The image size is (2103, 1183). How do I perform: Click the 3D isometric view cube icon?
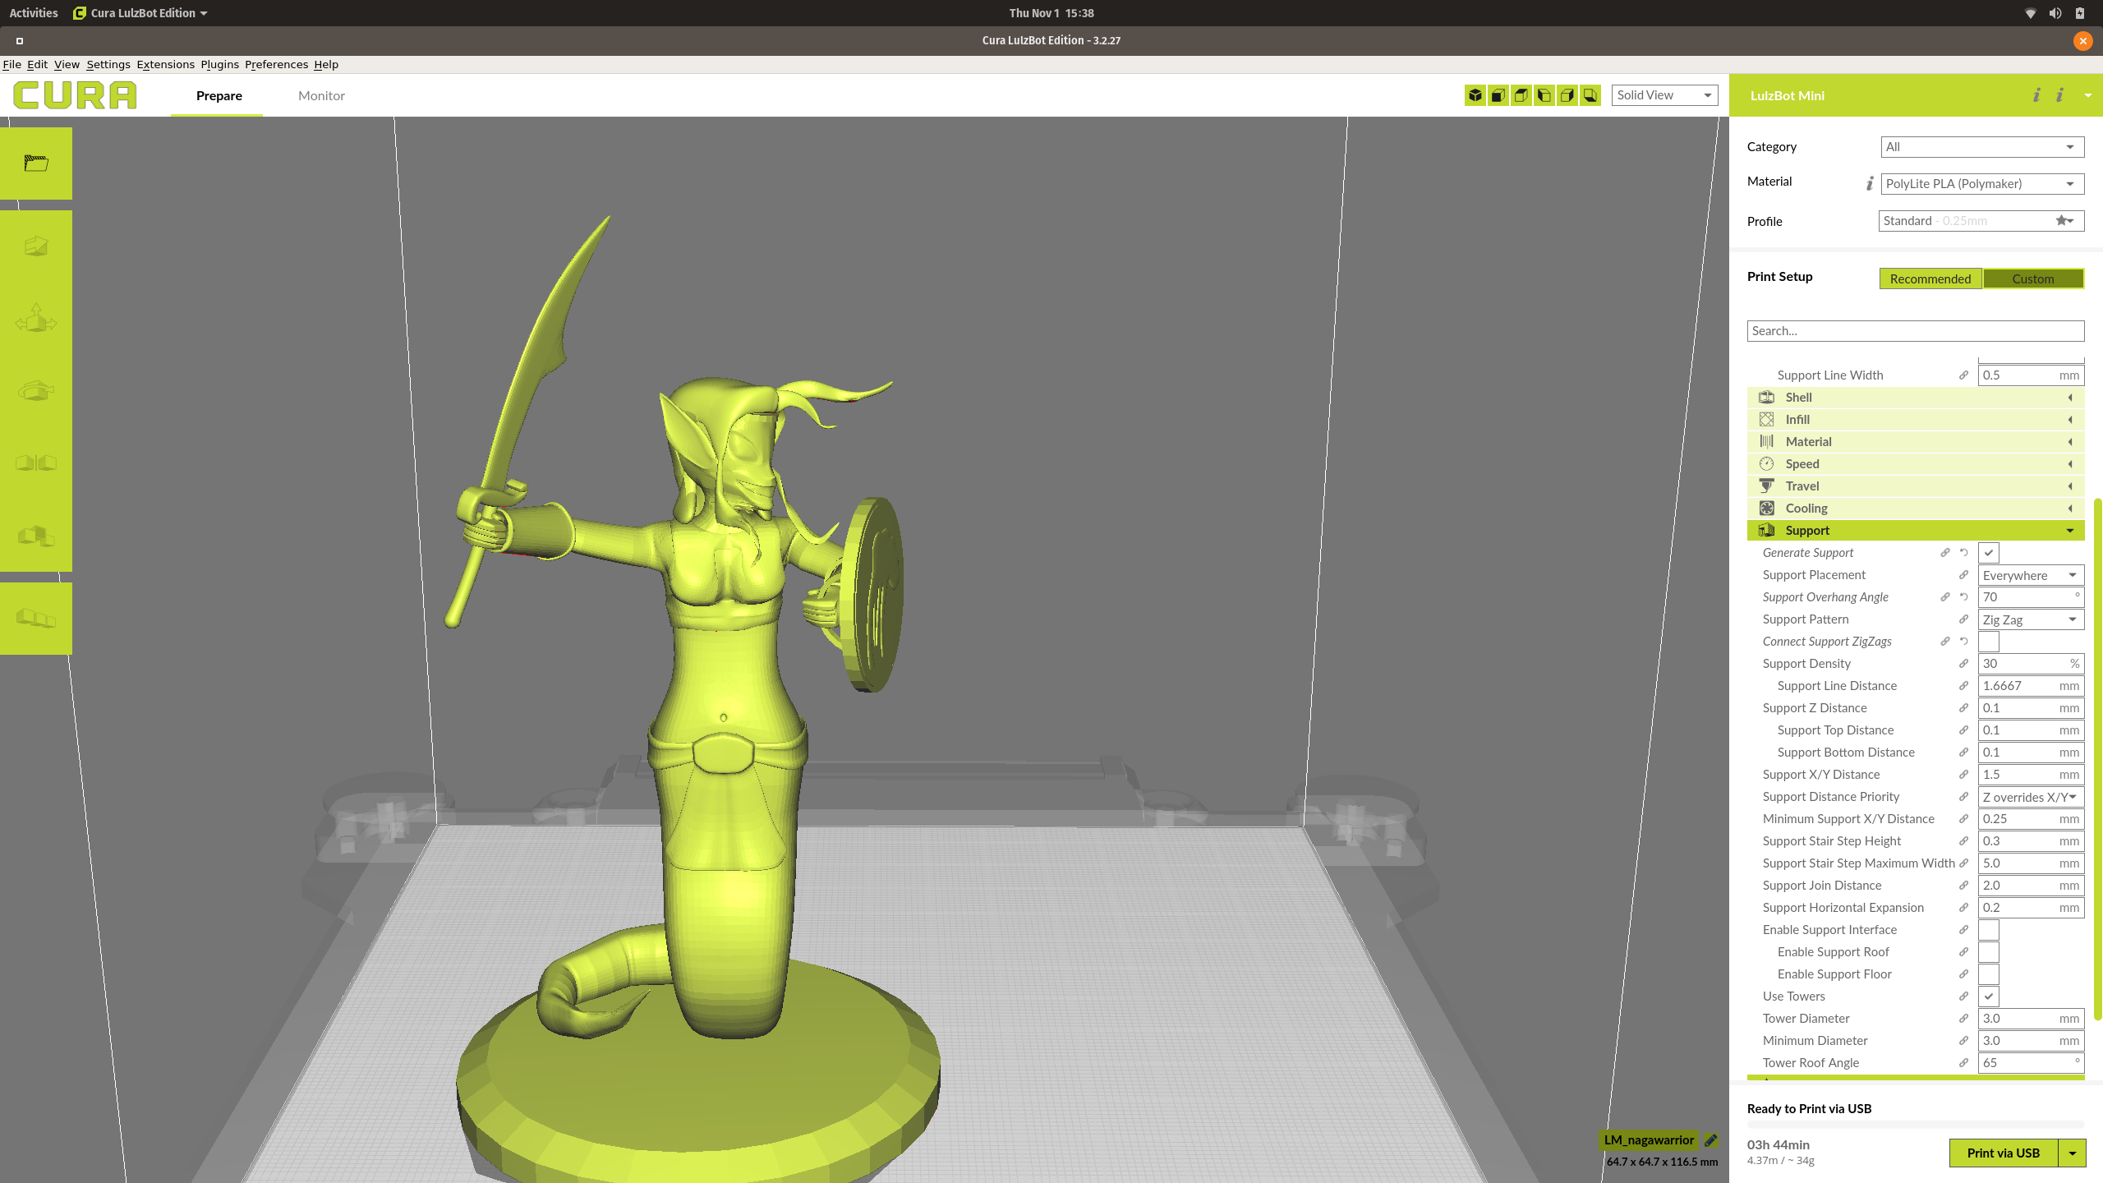coord(1475,95)
